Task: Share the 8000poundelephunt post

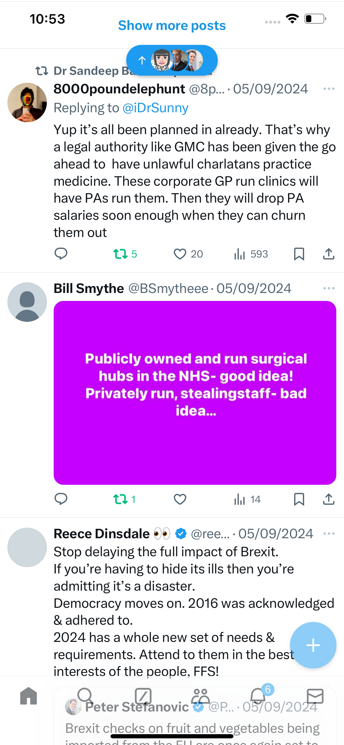Action: coord(329,254)
